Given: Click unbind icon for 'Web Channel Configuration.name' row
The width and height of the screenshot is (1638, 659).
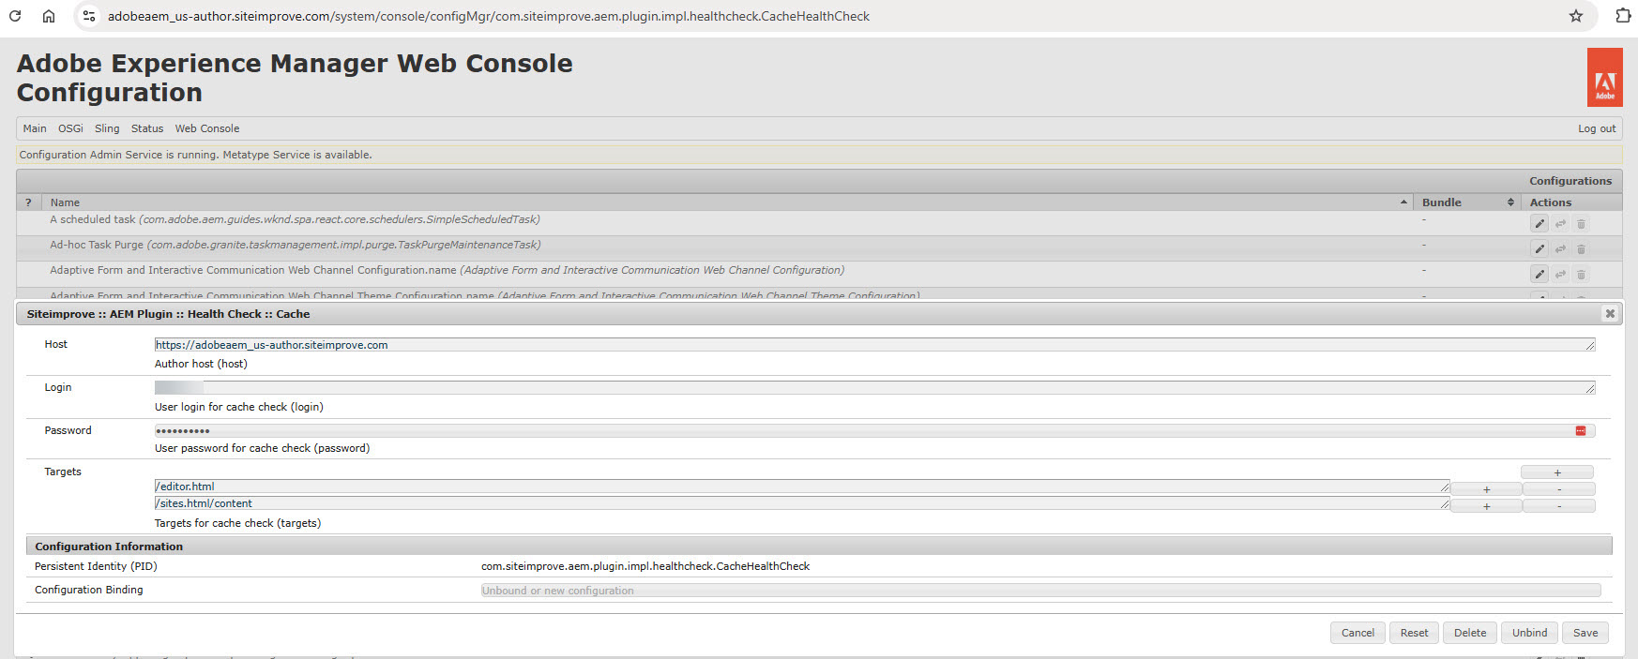Looking at the screenshot, I should (1560, 274).
